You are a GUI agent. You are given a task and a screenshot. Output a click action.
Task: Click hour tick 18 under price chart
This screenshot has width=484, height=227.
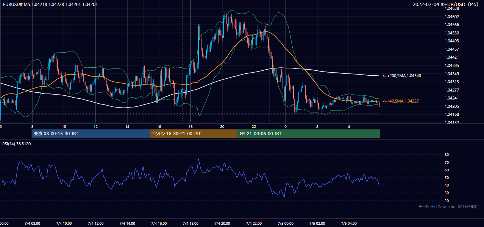pos(191,126)
